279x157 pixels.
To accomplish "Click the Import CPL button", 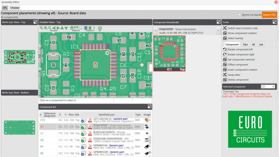I will click(269, 15).
